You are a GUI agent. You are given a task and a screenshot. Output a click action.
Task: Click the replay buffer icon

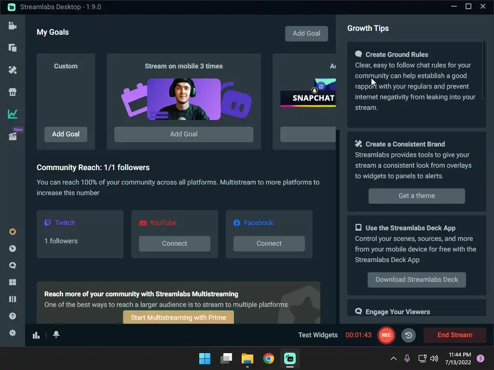click(409, 335)
